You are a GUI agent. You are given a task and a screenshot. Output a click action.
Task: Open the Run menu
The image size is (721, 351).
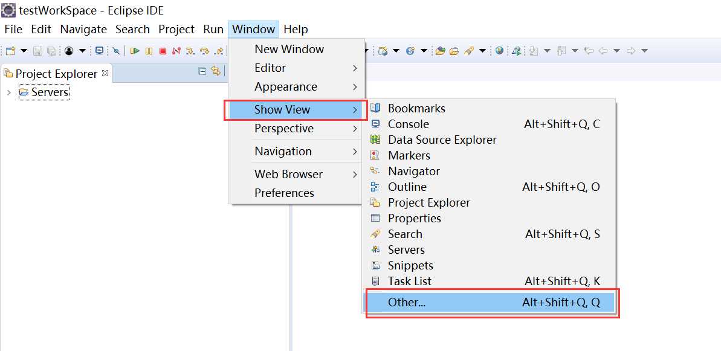pyautogui.click(x=213, y=30)
